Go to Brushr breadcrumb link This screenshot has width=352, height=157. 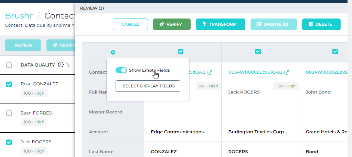(x=19, y=15)
